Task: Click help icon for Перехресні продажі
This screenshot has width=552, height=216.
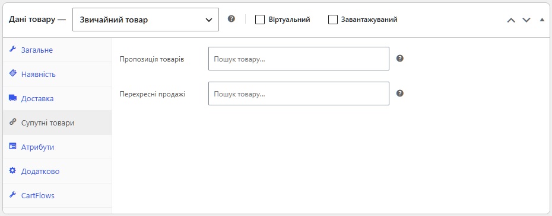Action: (x=400, y=94)
